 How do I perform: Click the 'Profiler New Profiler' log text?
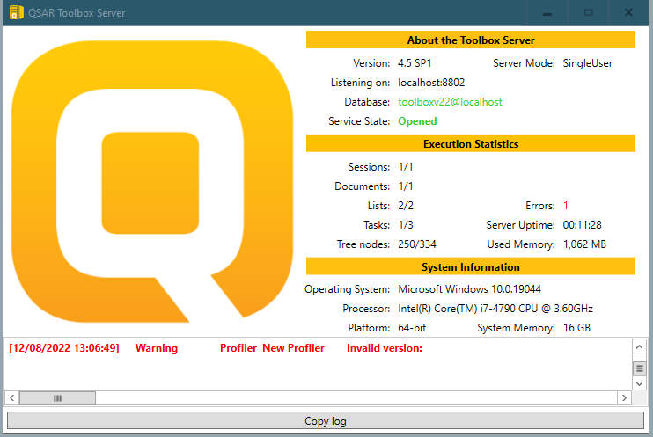(272, 348)
